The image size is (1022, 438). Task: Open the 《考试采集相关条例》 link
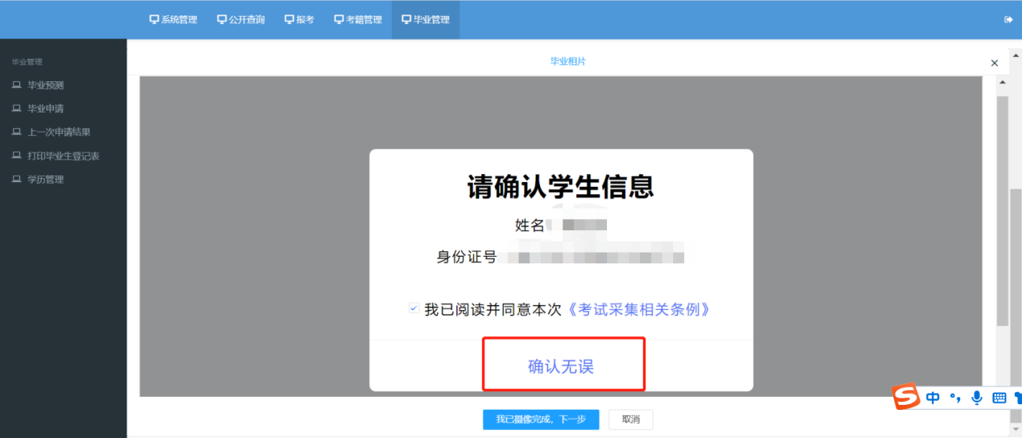[638, 310]
